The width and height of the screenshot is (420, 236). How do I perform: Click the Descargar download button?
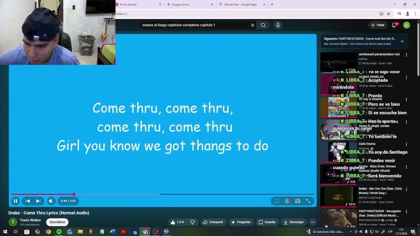click(294, 222)
